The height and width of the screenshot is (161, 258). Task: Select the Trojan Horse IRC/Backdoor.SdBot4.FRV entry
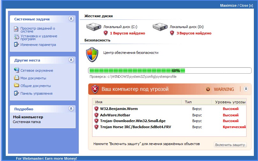click(136, 127)
